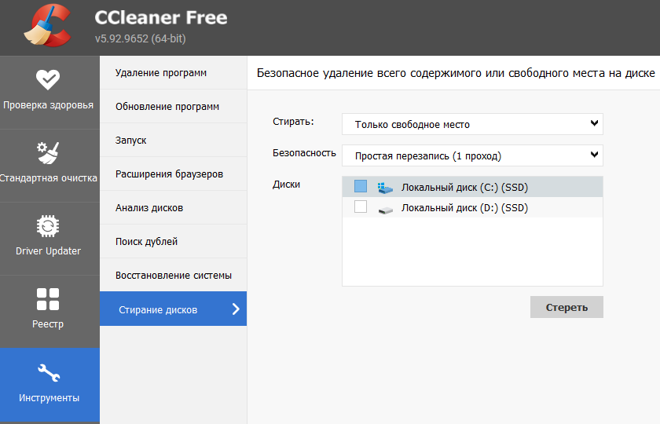
Task: Open Восстановление системы tool
Action: coord(173,275)
